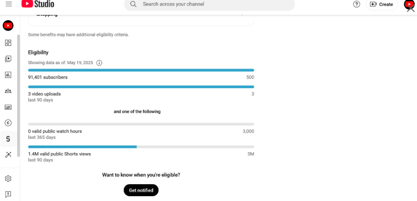
Task: Click the Help question mark icon
Action: coord(357,4)
